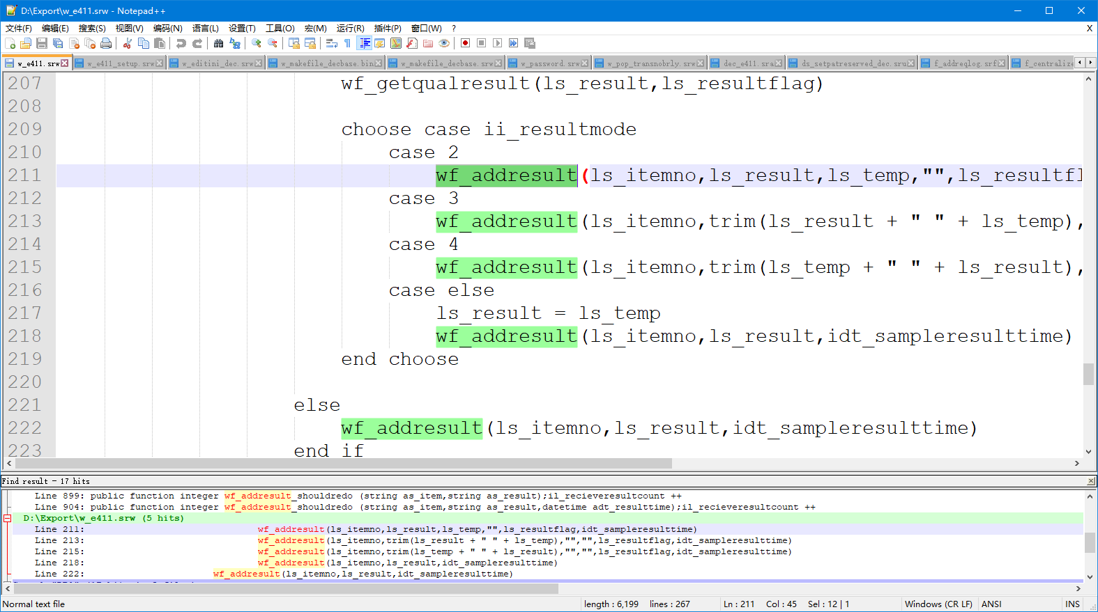Save the current file via Save icon
Image resolution: width=1098 pixels, height=612 pixels.
click(x=42, y=43)
